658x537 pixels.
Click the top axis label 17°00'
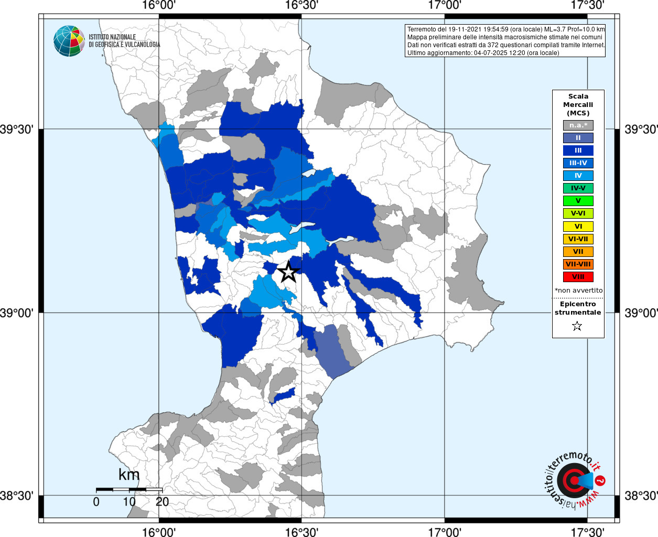(445, 5)
